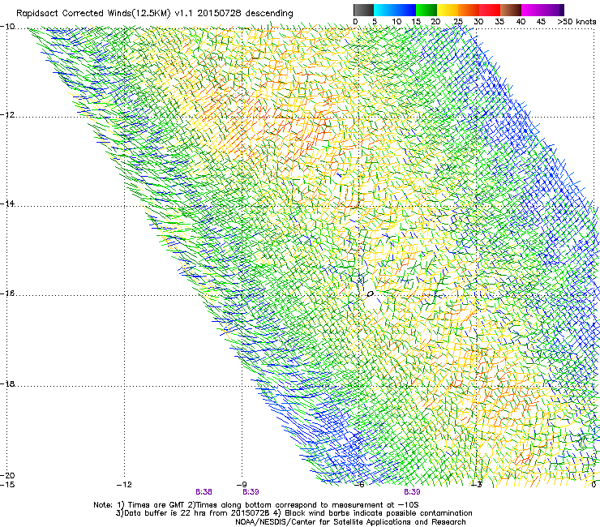Pick the brown 35-40 knots legend swatch

pos(511,10)
